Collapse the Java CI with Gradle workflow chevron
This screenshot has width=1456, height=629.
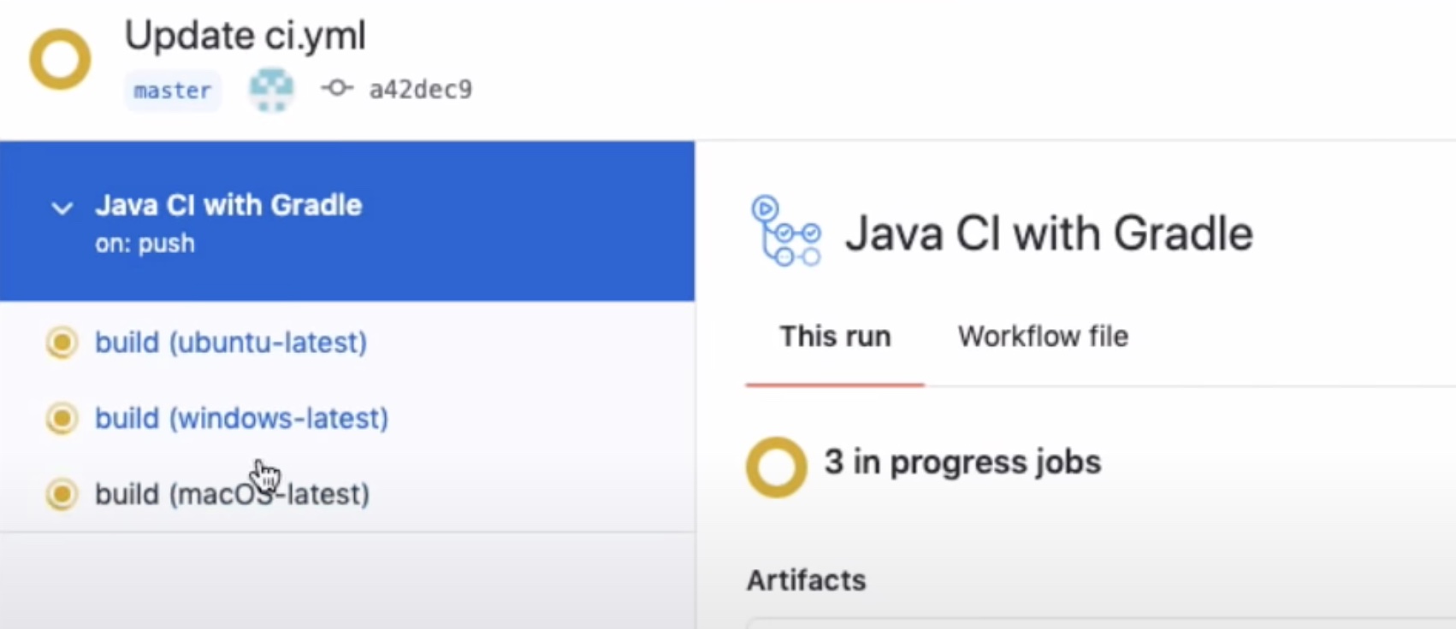(62, 208)
